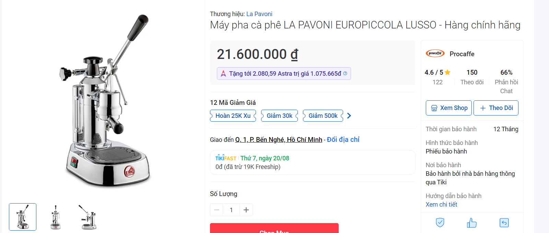
Task: Show more discount codes with chevron
Action: [x=349, y=116]
